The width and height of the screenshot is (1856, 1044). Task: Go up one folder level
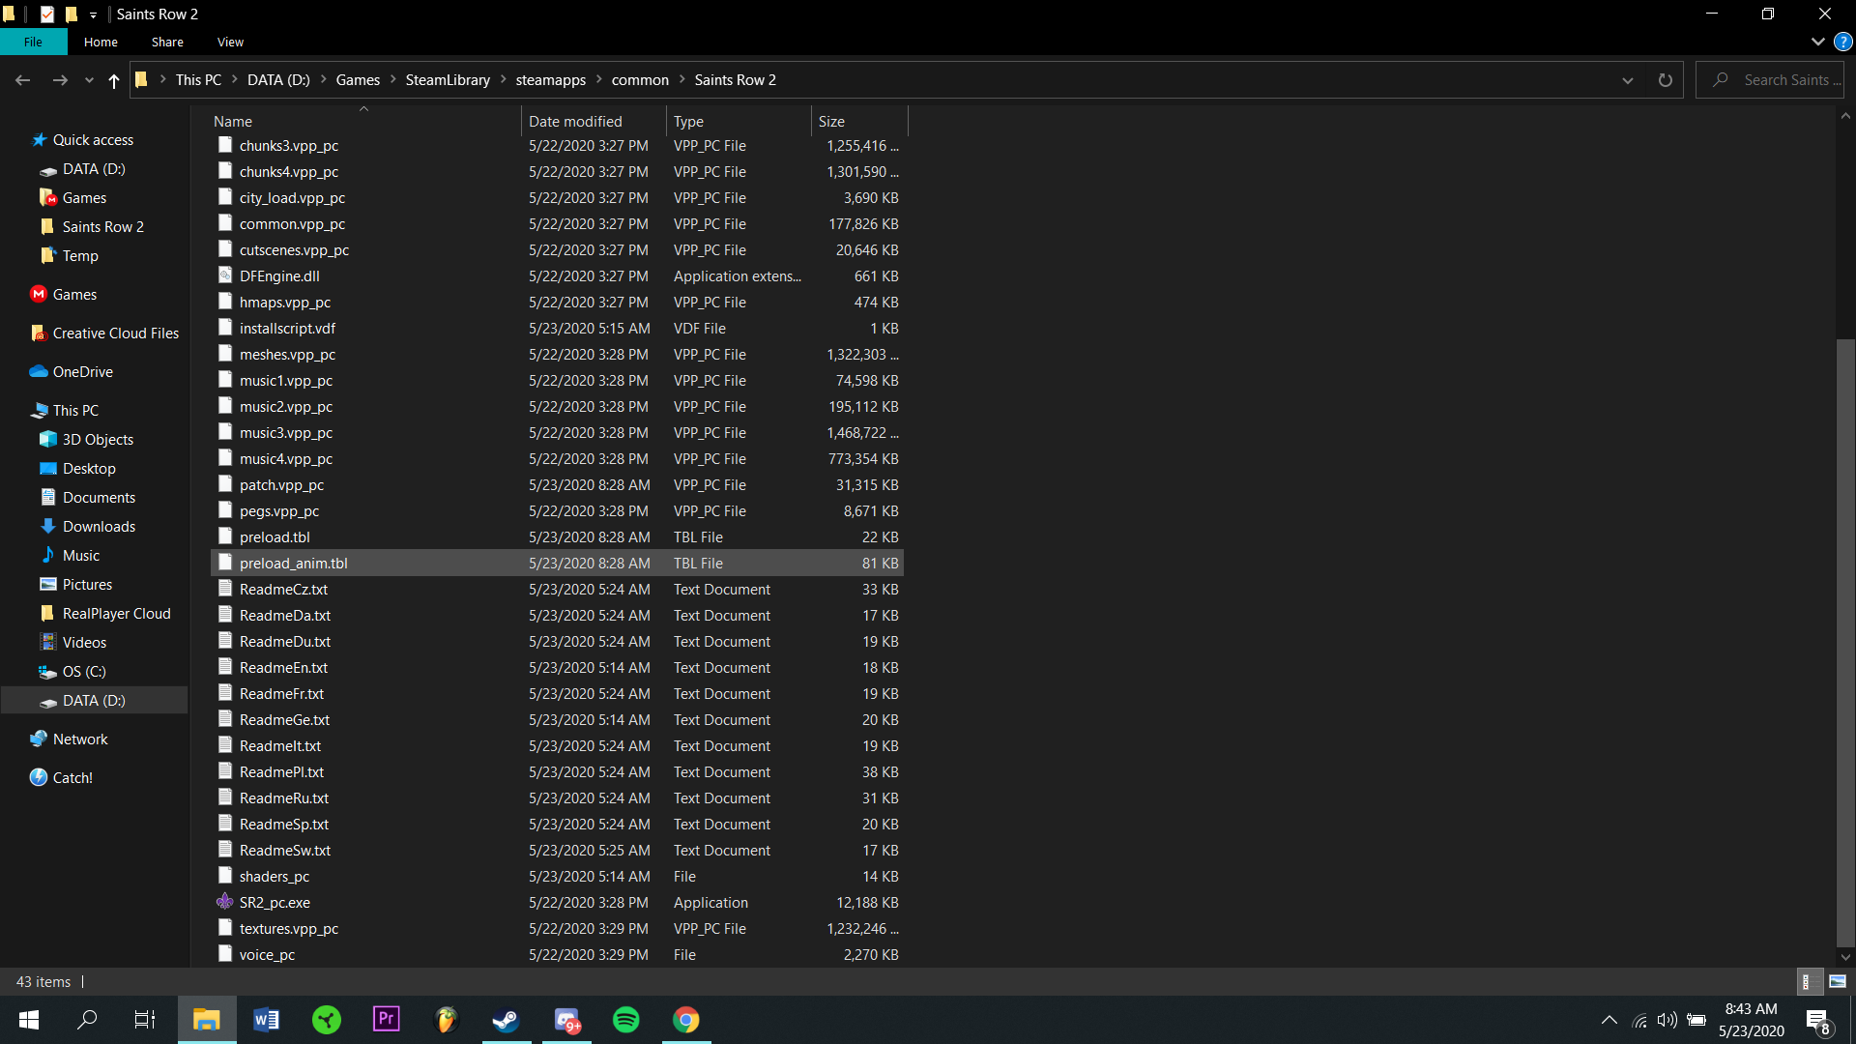[114, 80]
